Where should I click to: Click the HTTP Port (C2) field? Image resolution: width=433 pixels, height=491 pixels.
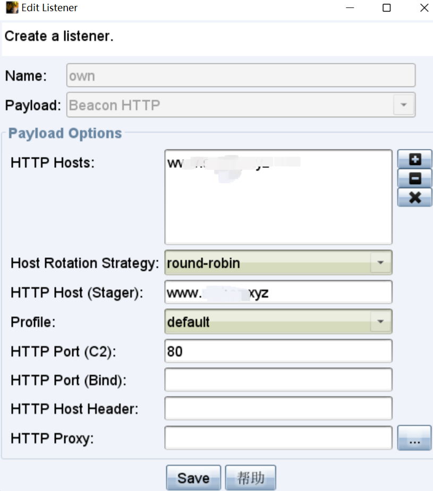pos(278,351)
